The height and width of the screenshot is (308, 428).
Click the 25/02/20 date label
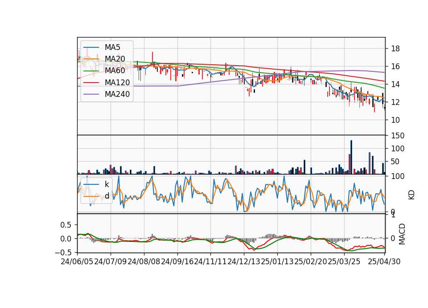pyautogui.click(x=311, y=262)
